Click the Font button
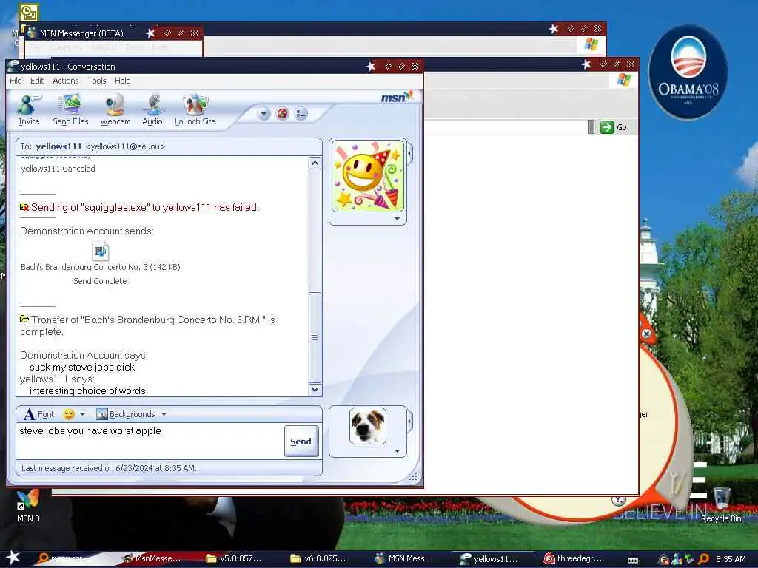 (x=39, y=414)
